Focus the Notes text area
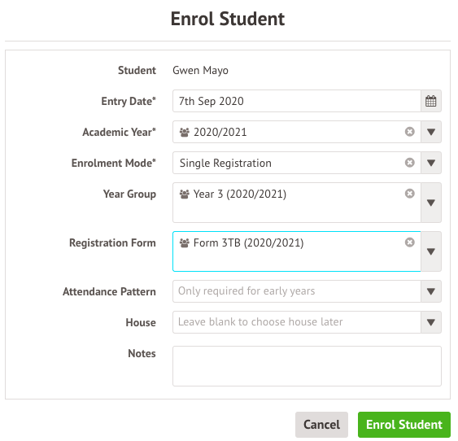Image resolution: width=458 pixels, height=441 pixels. 307,366
